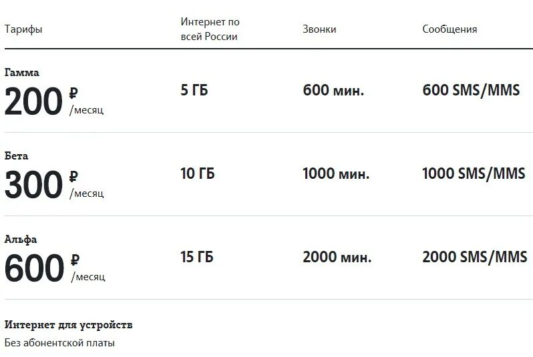Click the Без абонентской платы text
The width and height of the screenshot is (533, 357).
(x=59, y=343)
